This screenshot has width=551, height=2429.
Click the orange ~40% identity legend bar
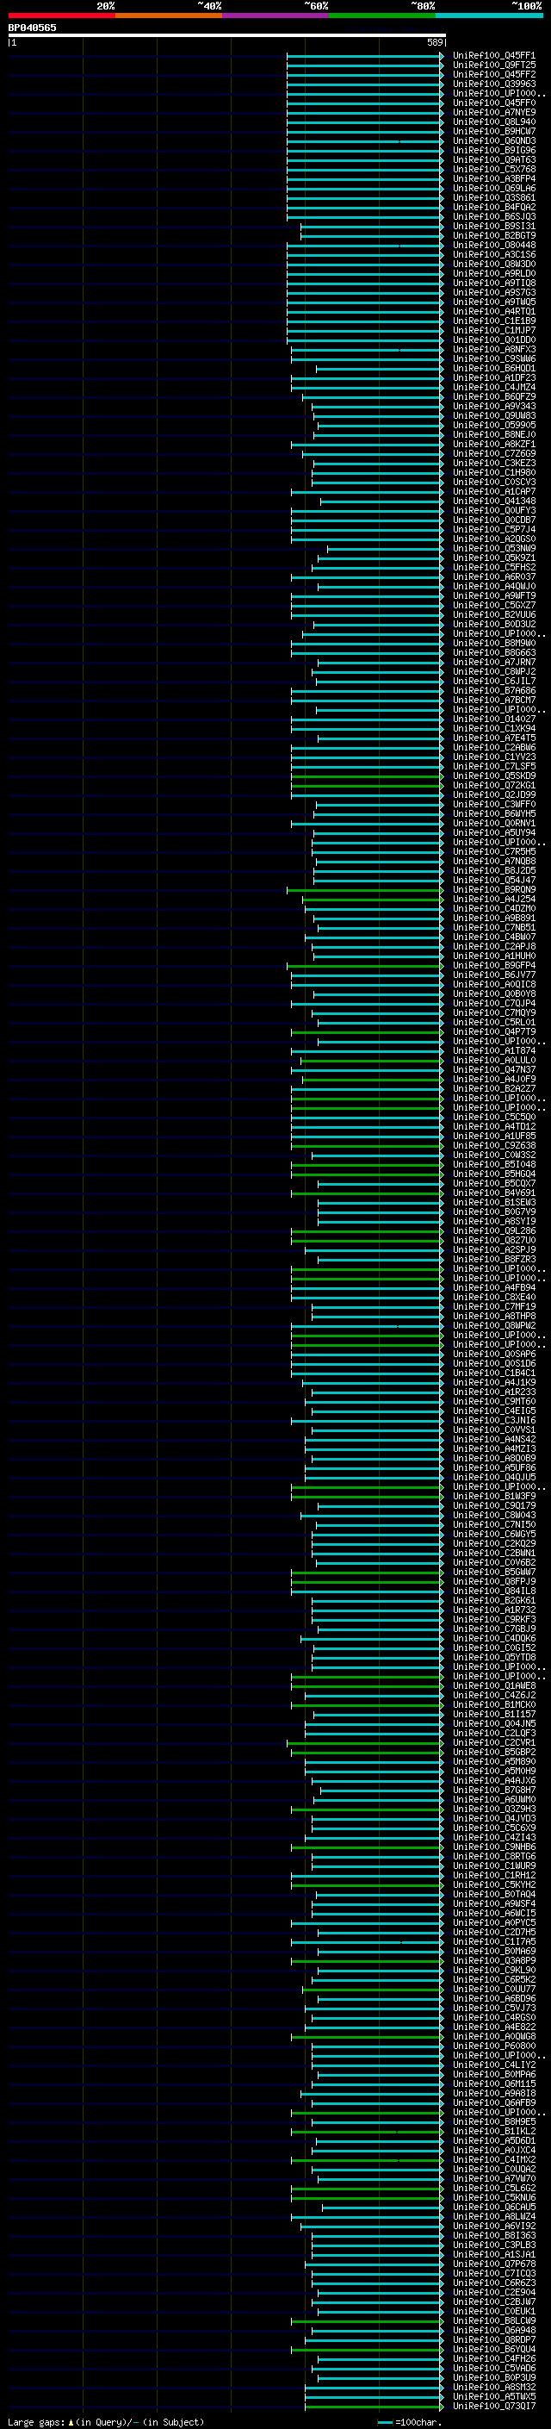169,16
